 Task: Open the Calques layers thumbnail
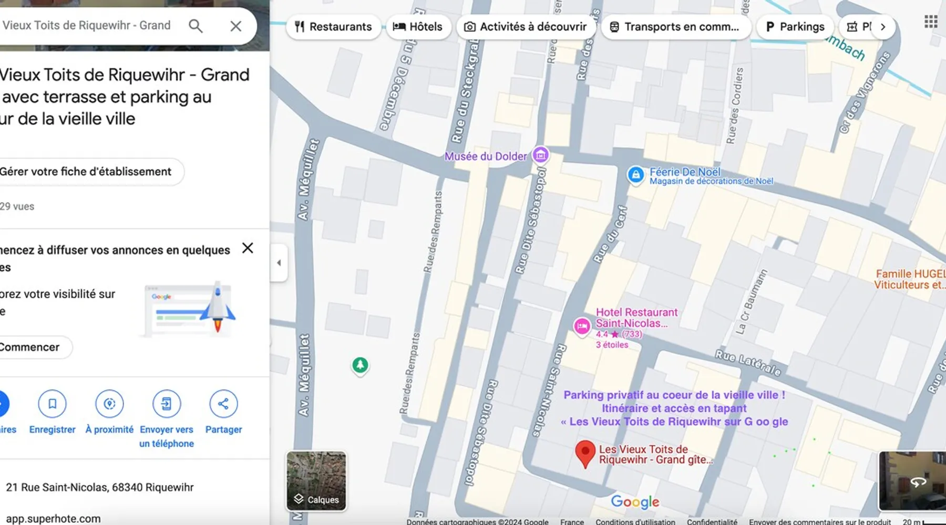[316, 481]
